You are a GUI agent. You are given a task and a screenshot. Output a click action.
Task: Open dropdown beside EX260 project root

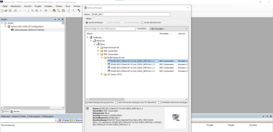tap(63, 23)
